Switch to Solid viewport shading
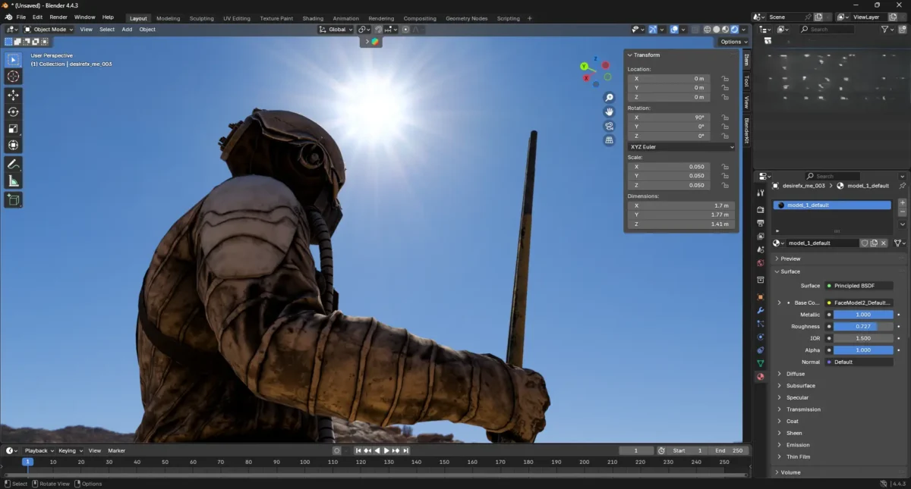Viewport: 911px width, 489px height. pos(716,30)
